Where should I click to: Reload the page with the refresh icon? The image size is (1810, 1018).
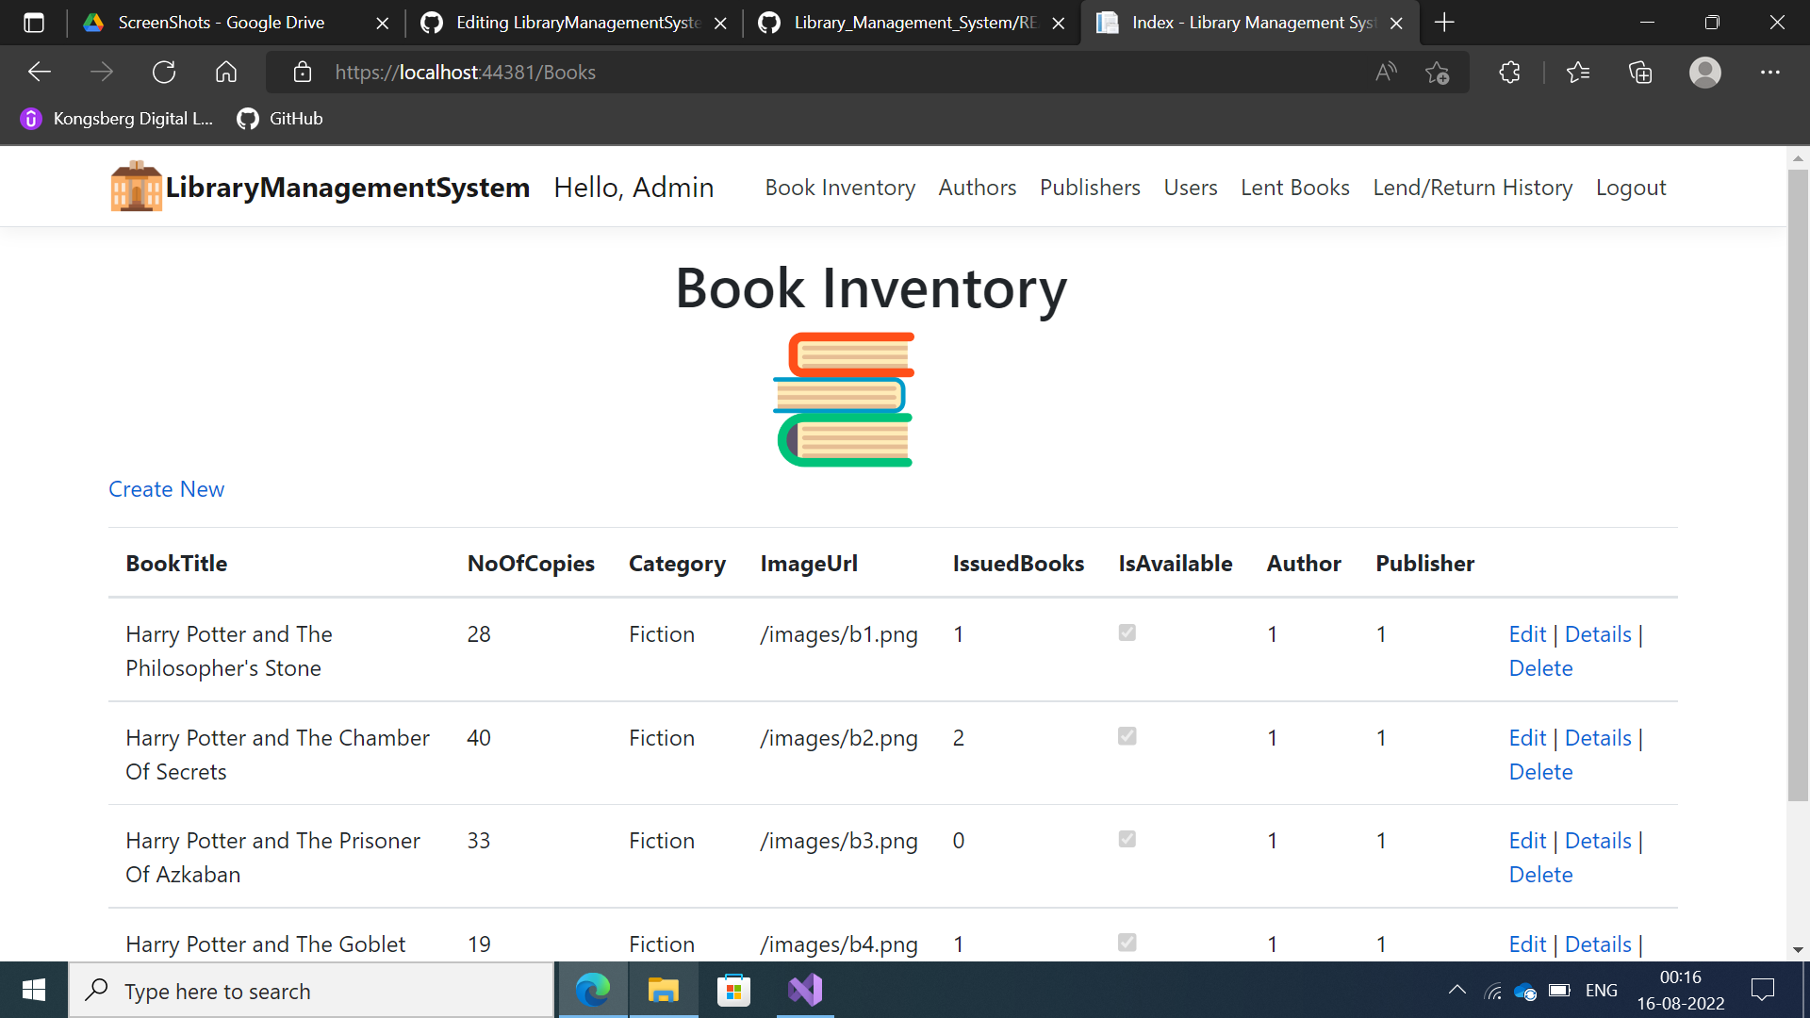(164, 72)
